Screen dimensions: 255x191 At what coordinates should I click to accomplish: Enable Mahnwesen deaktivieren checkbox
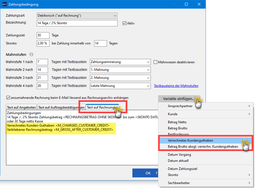[x=155, y=62]
